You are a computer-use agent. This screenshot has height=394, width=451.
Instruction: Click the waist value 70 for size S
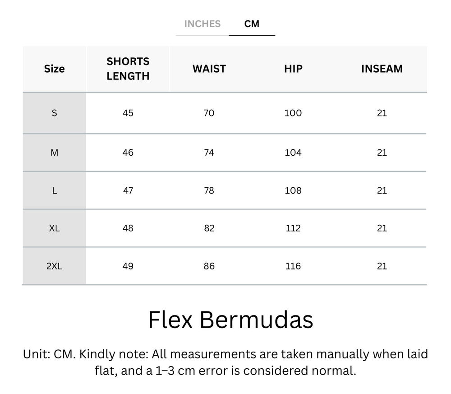(209, 113)
